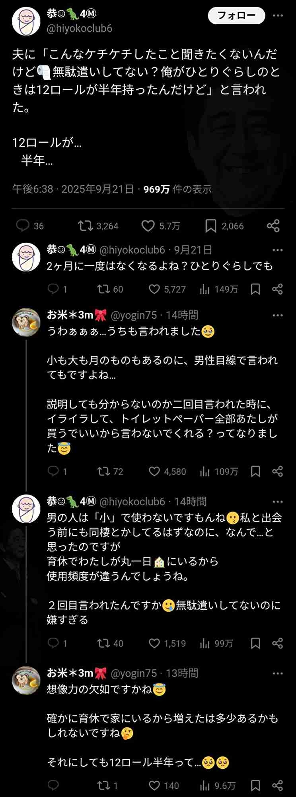View analytics showing 149万 views

click(x=205, y=289)
